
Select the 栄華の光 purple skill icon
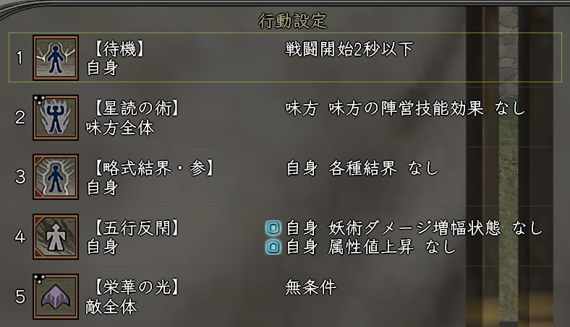tap(56, 297)
